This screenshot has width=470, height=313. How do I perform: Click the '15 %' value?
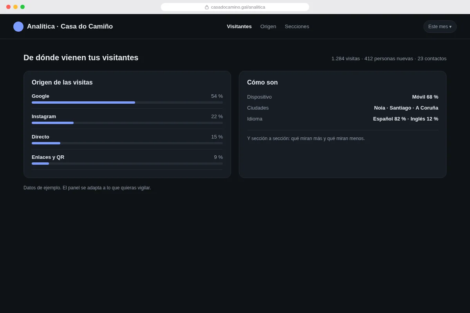[x=217, y=137]
